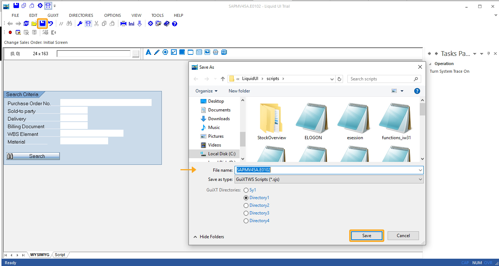499x266 pixels.
Task: Click the blue wrench icon
Action: (x=80, y=24)
